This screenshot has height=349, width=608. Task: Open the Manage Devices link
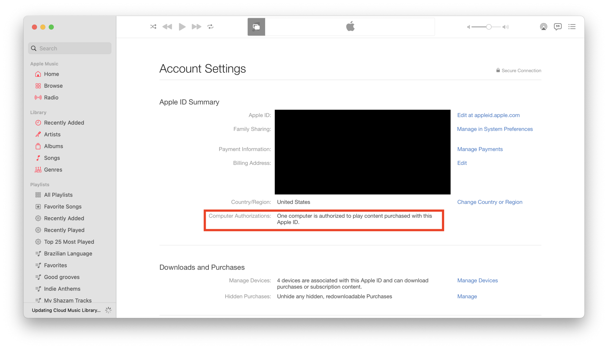(477, 280)
